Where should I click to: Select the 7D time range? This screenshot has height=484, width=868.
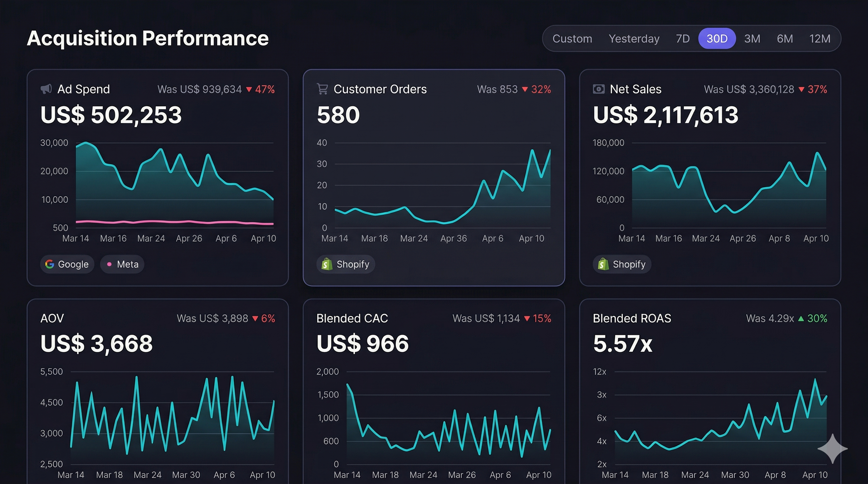[x=683, y=39]
